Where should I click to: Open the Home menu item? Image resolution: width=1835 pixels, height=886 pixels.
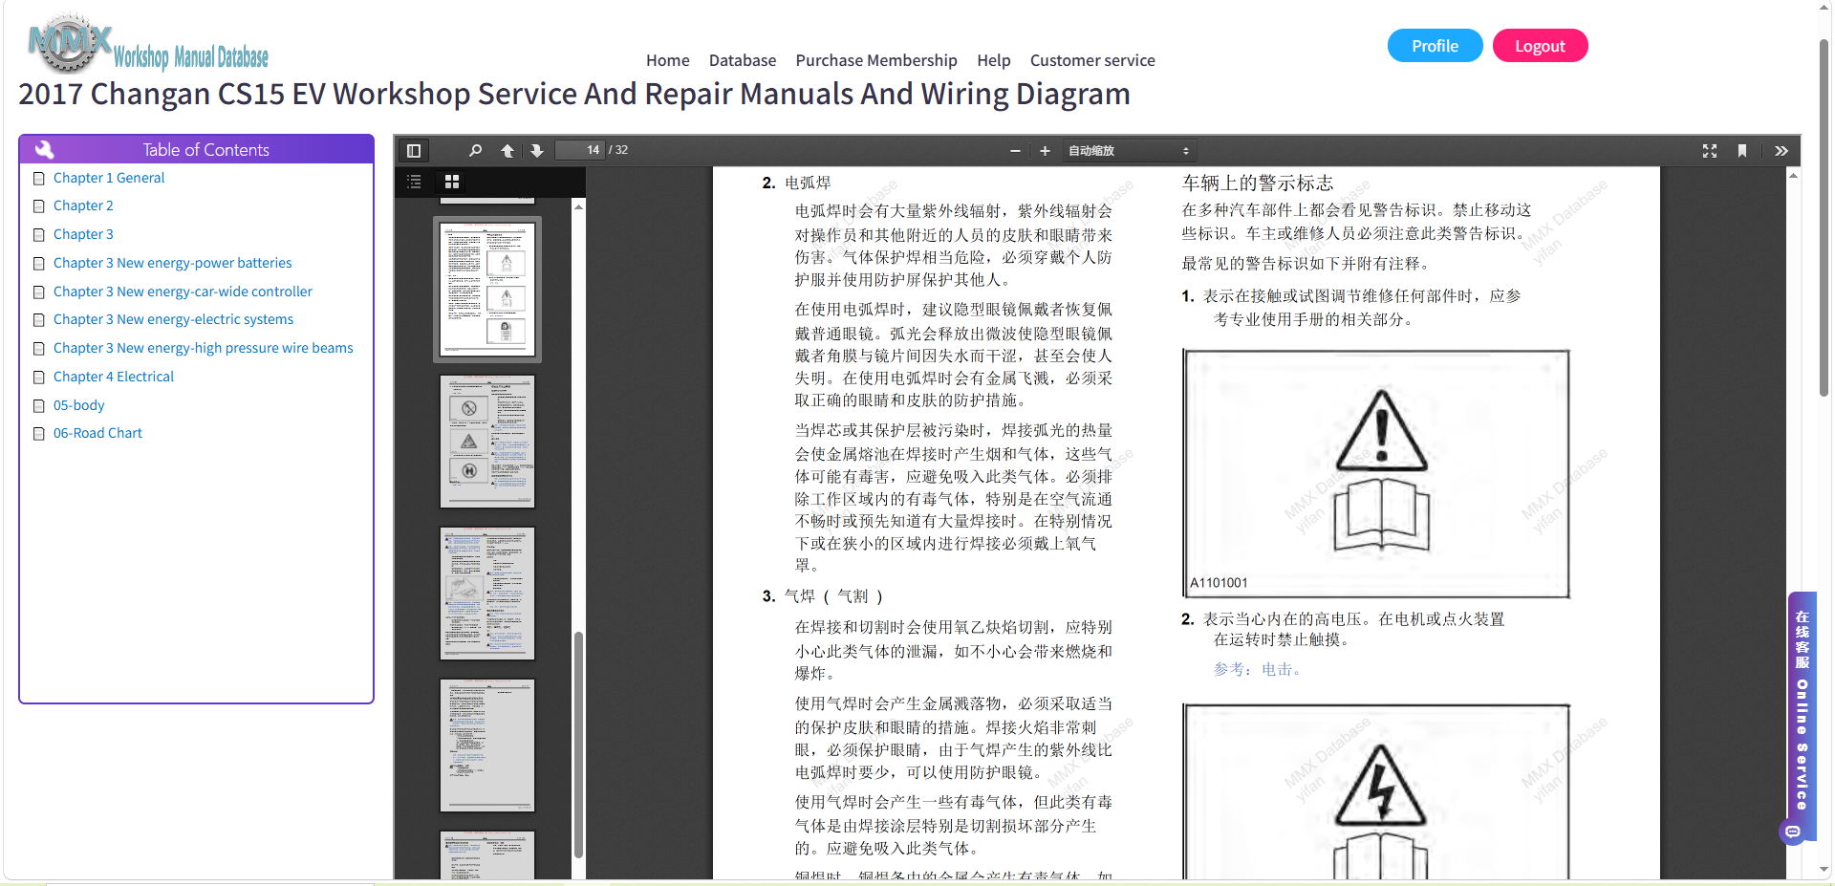coord(668,60)
